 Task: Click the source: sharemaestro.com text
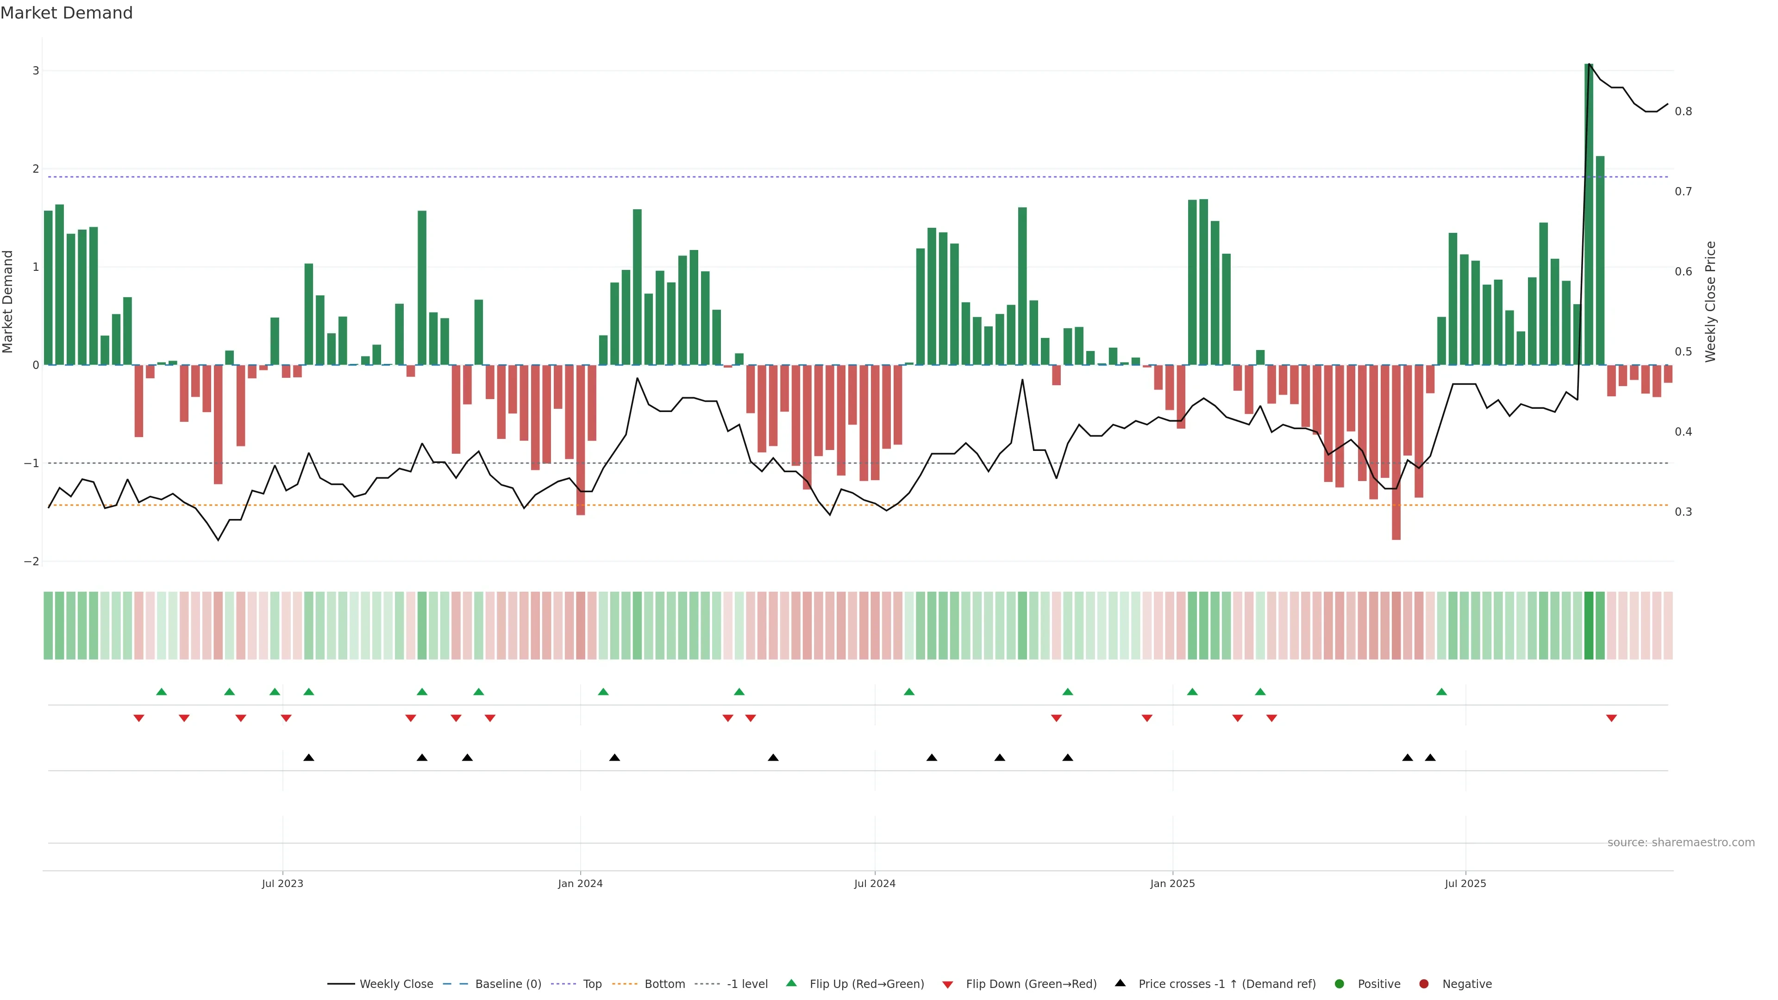(x=1681, y=842)
